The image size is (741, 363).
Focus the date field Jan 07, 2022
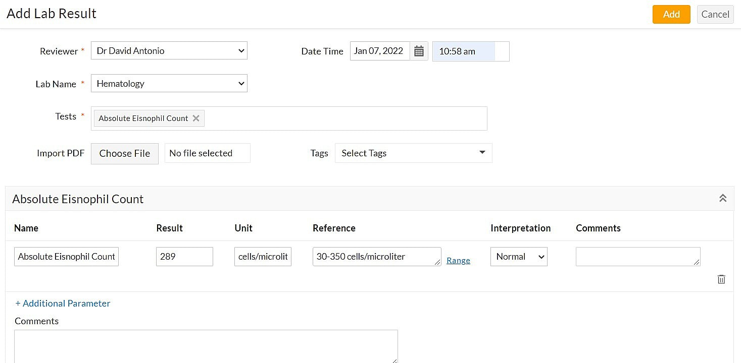(379, 51)
